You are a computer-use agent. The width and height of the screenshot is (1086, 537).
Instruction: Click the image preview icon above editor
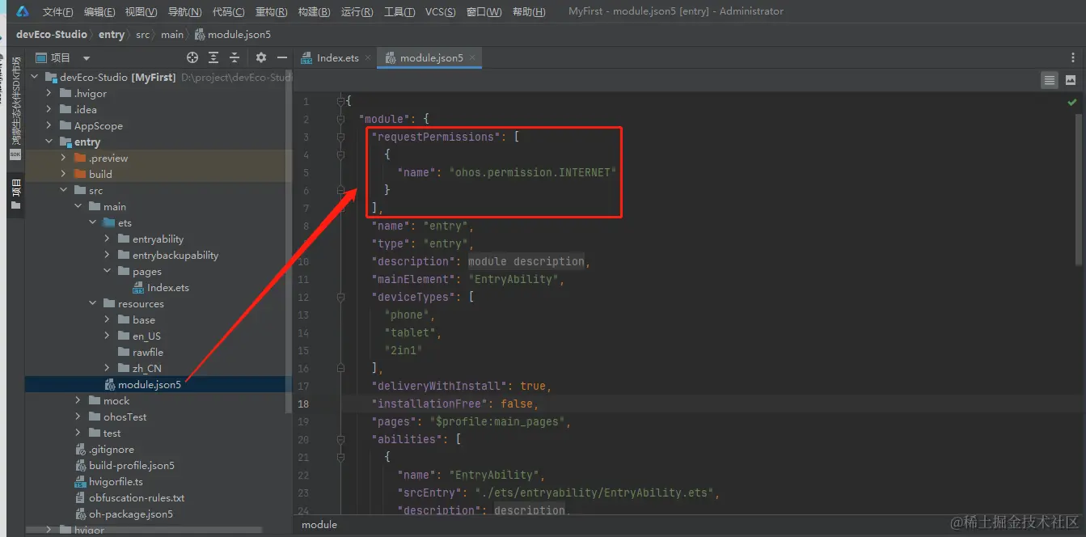(1071, 80)
